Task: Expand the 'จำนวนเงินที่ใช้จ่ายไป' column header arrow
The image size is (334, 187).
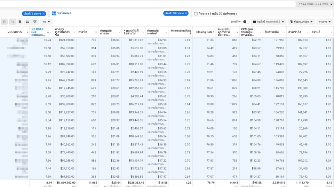Action: [x=143, y=32]
